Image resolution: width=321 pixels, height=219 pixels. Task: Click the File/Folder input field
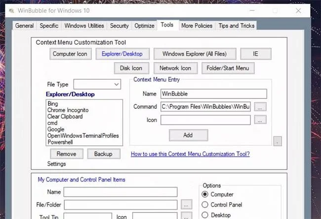(120, 205)
